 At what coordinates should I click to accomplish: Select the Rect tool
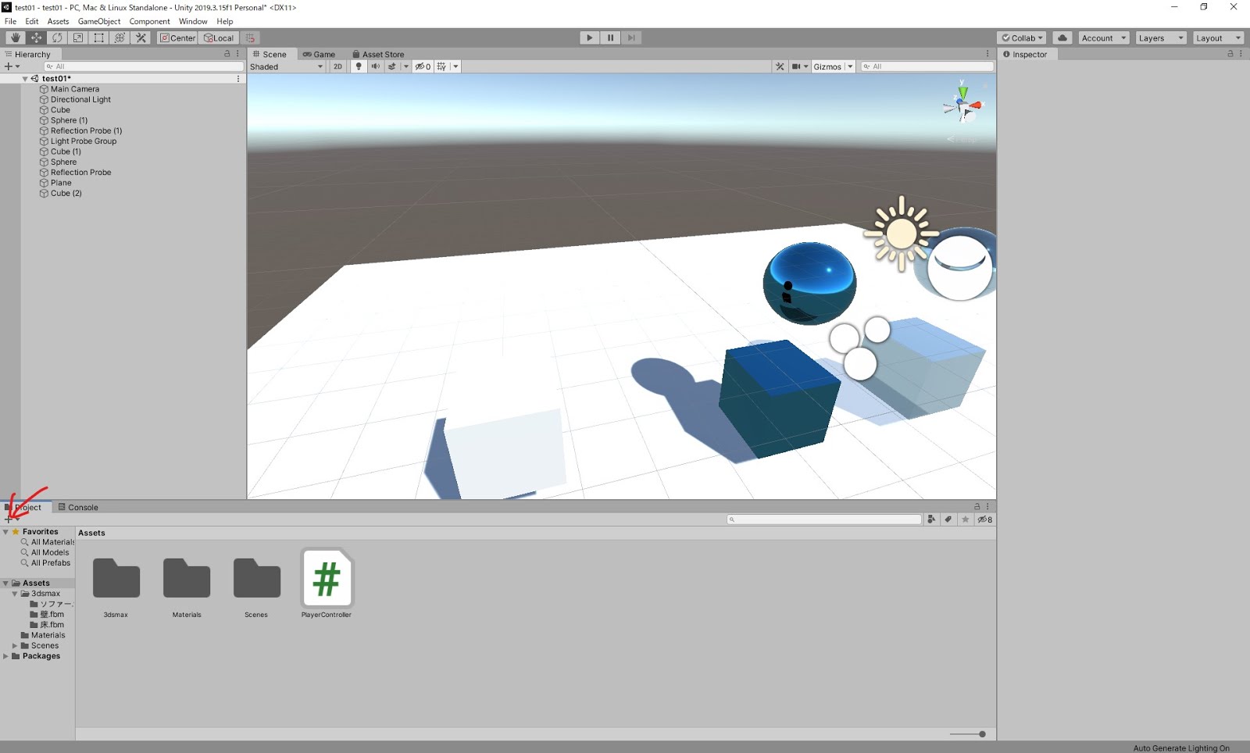click(99, 37)
